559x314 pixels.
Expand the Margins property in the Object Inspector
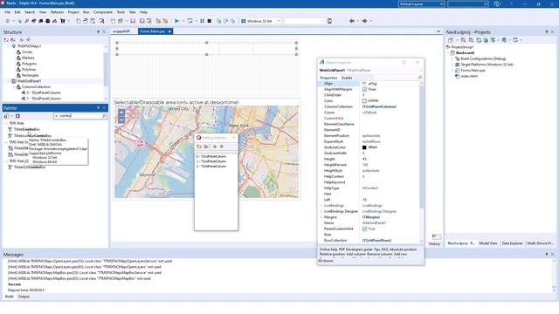click(321, 217)
